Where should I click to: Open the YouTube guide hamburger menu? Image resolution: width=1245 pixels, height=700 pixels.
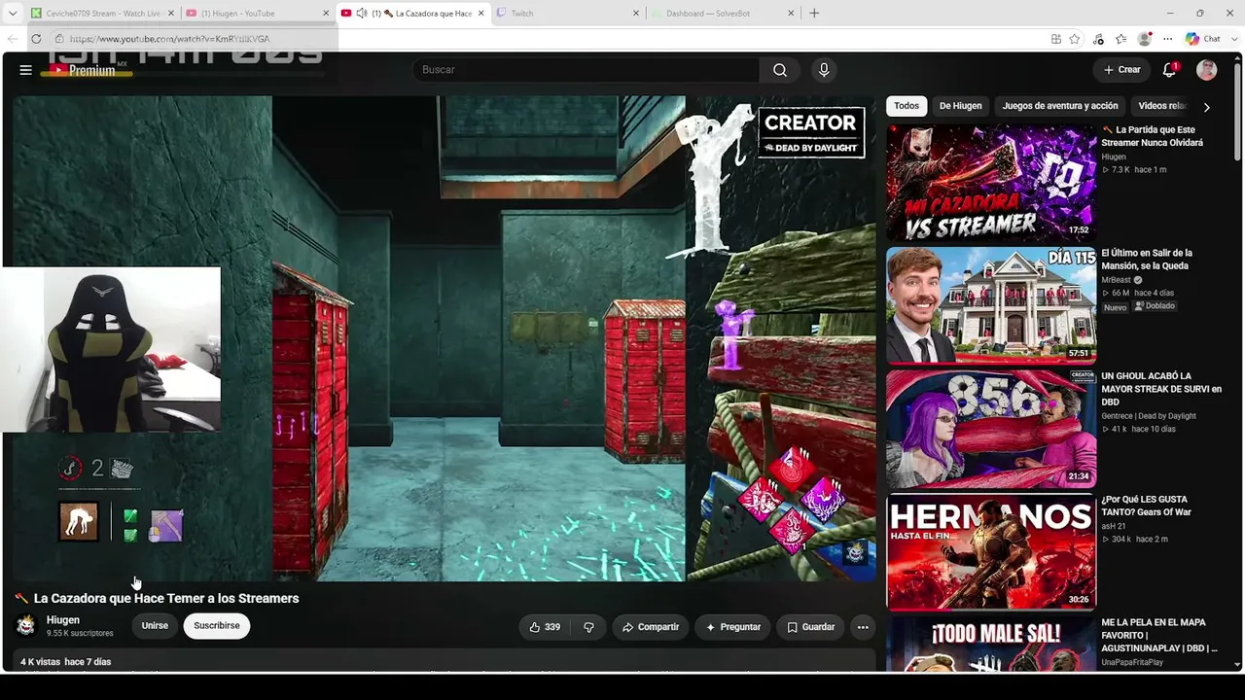[26, 70]
